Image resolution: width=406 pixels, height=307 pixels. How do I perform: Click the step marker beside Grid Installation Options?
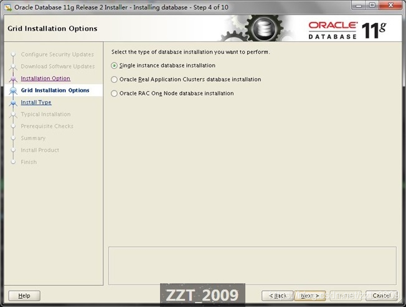pyautogui.click(x=13, y=90)
